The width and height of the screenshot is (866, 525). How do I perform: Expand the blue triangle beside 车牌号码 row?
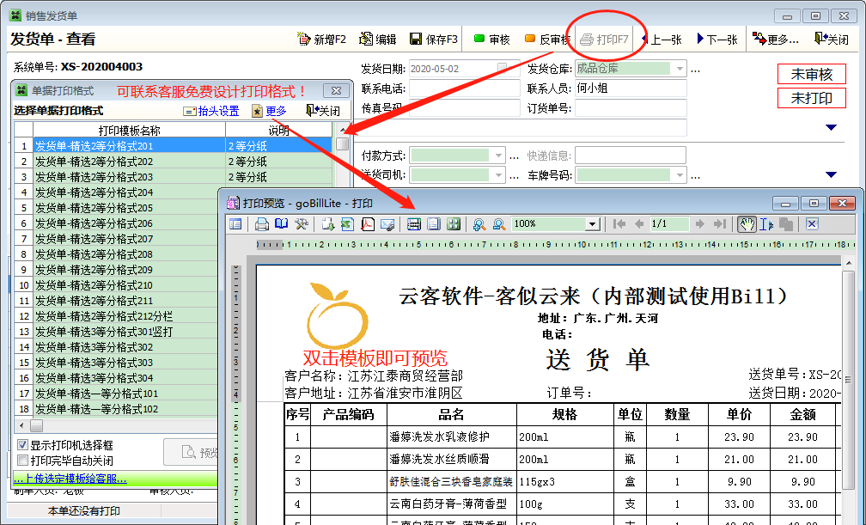click(x=831, y=174)
